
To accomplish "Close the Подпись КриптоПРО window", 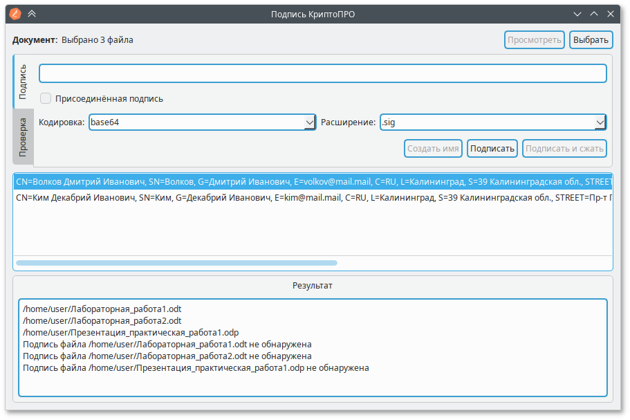I will [x=610, y=13].
